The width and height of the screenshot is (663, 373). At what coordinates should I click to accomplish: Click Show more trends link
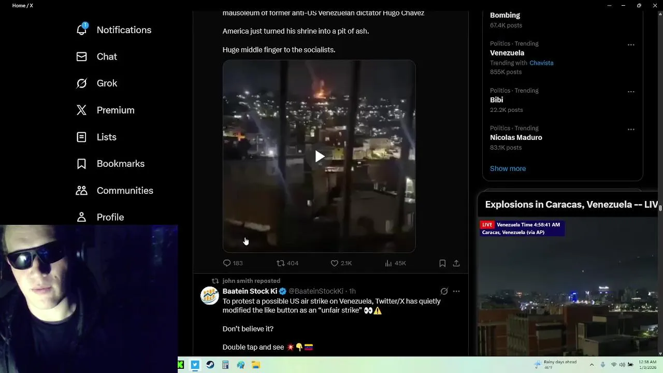click(508, 168)
